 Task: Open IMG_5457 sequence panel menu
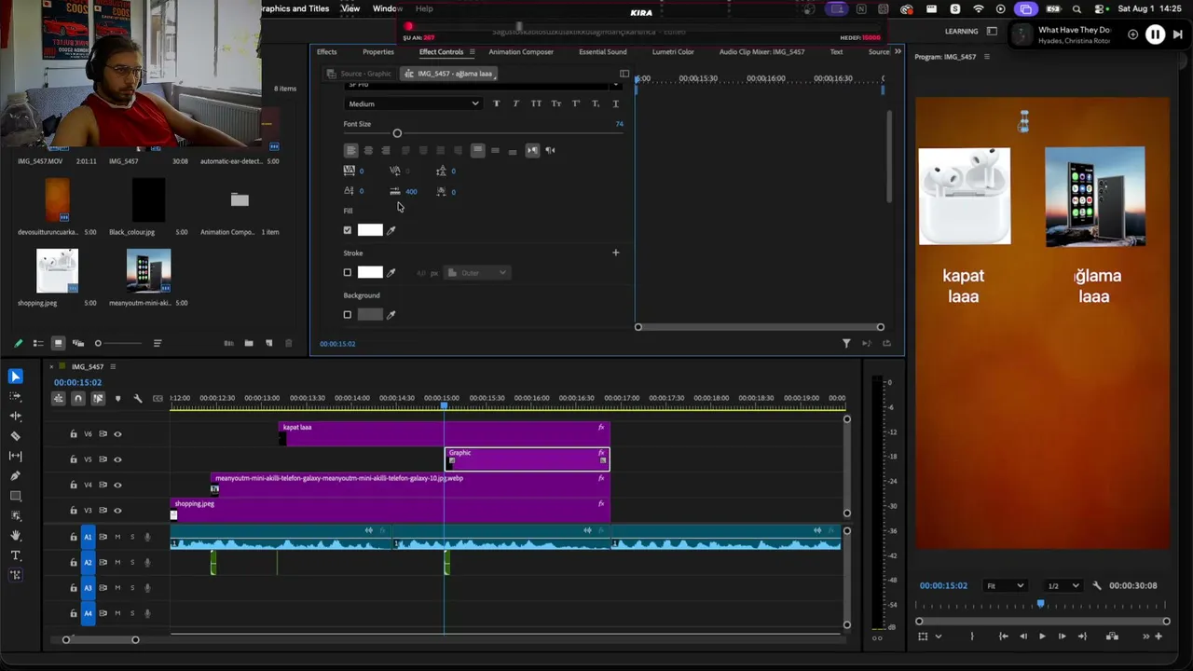click(x=113, y=367)
